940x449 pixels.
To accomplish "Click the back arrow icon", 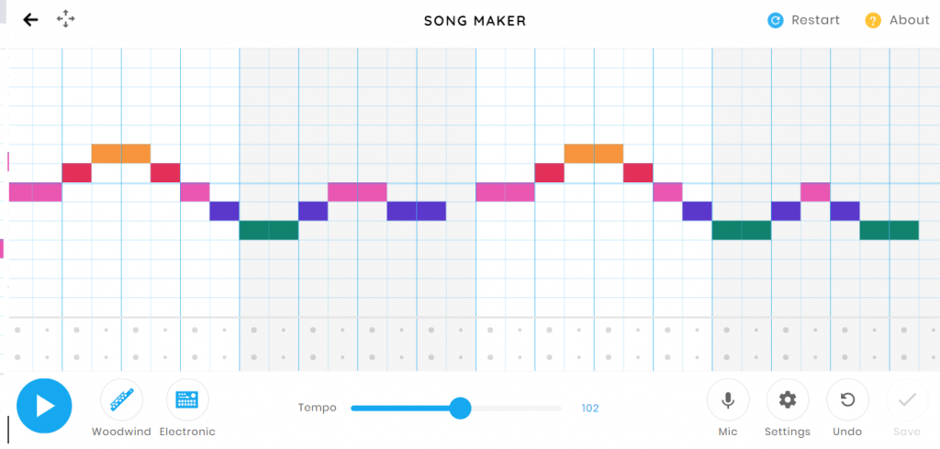I will (31, 19).
